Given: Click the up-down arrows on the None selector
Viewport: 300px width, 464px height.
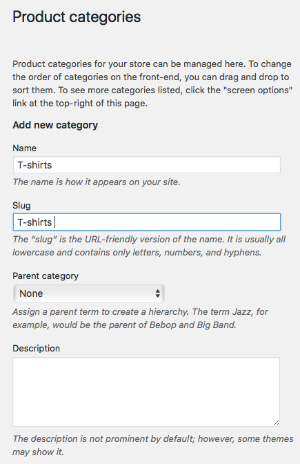Looking at the screenshot, I should pyautogui.click(x=158, y=293).
